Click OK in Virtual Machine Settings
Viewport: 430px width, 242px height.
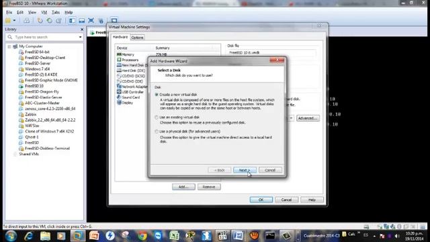(x=261, y=200)
